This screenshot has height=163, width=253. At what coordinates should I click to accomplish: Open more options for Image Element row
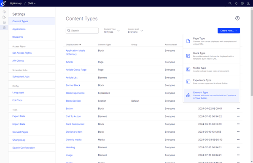238,155
